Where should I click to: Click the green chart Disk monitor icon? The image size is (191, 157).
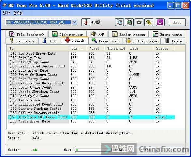[x=55, y=34]
